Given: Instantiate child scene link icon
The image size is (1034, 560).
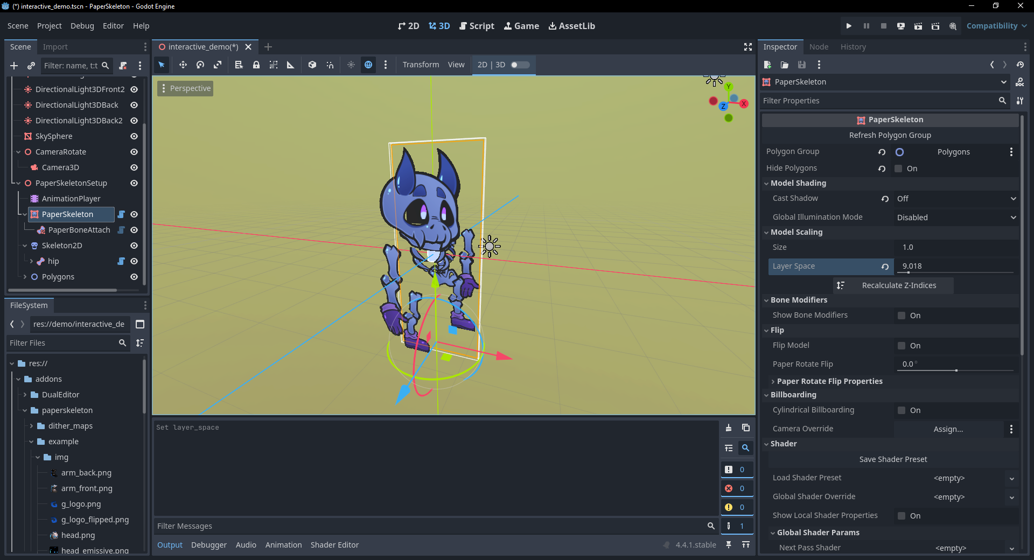Looking at the screenshot, I should pos(31,66).
